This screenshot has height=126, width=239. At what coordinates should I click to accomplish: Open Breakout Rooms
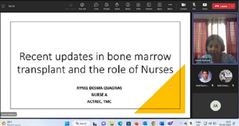point(149,6)
